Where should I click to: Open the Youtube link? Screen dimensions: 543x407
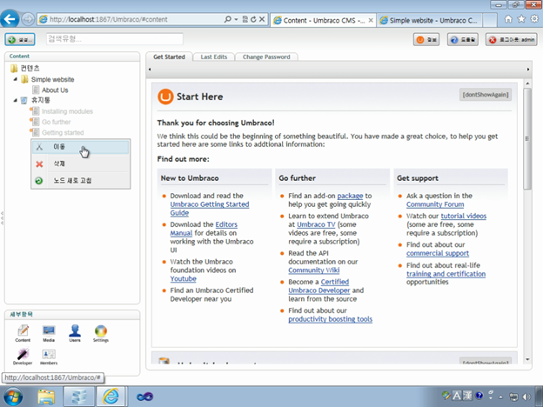click(184, 278)
